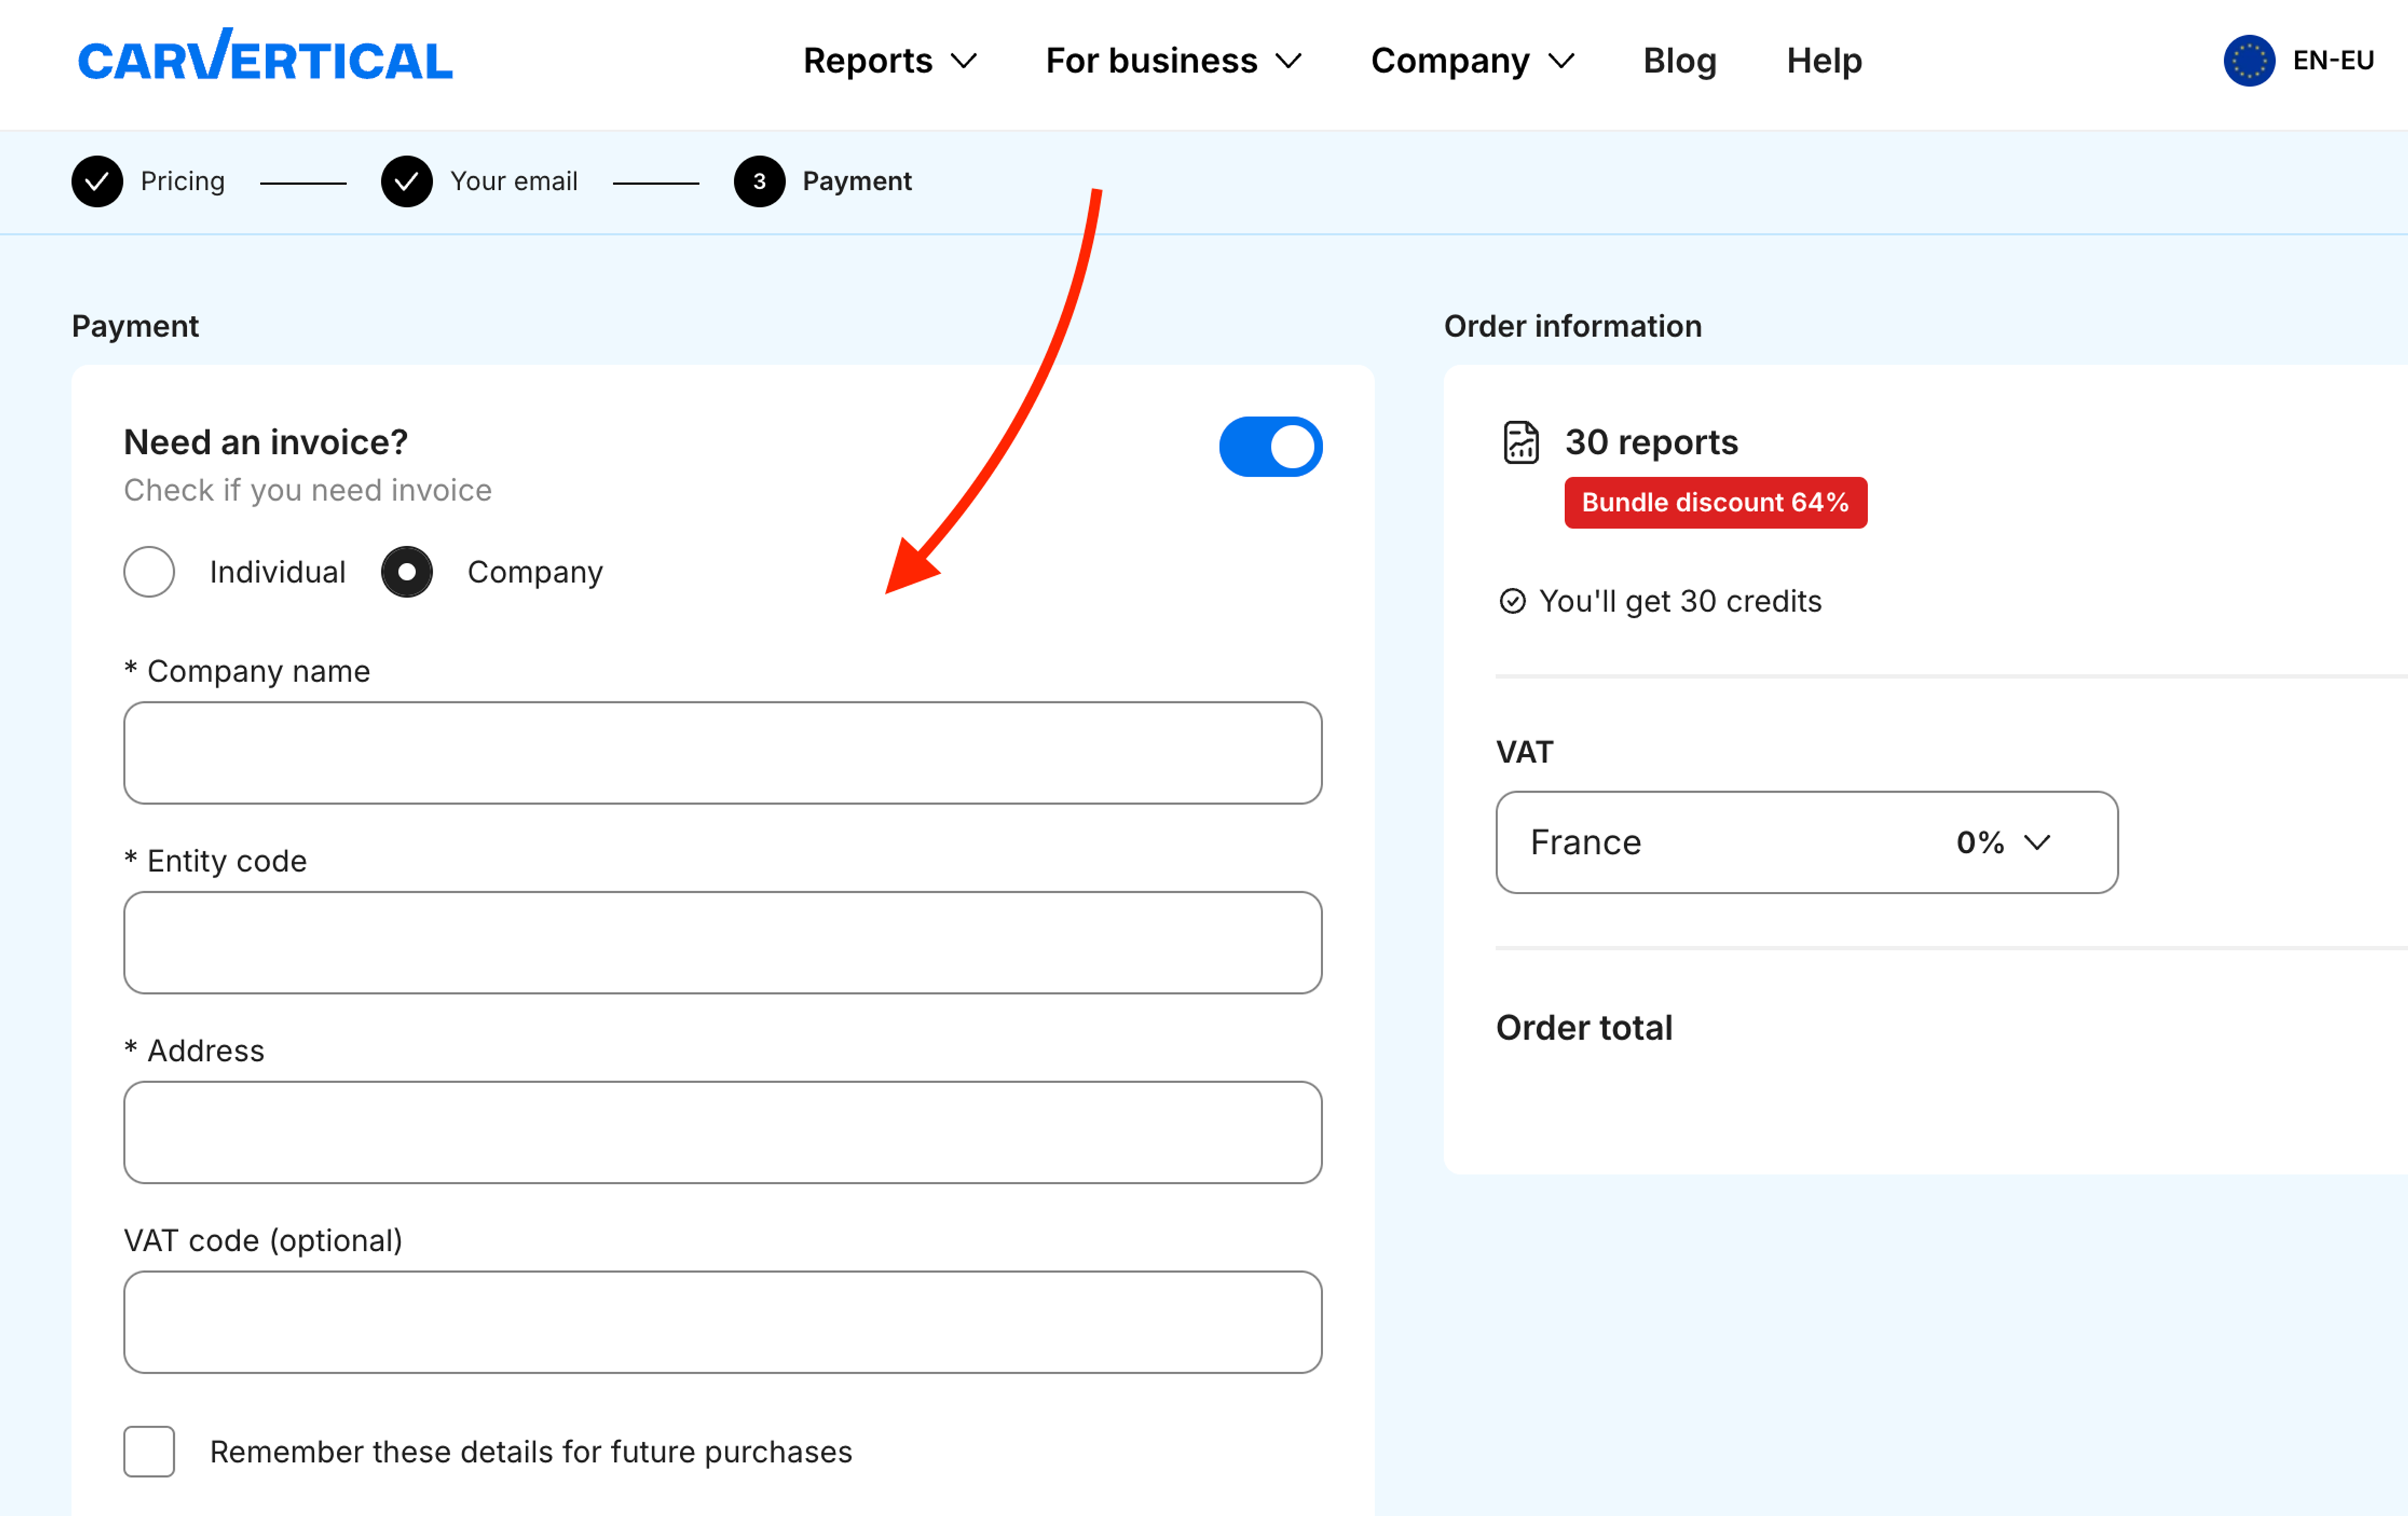Select the Individual radio button
2408x1516 pixels.
coord(149,572)
